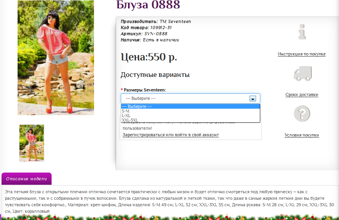Open the Условия покупки link
339x220 pixels.
coord(302,135)
